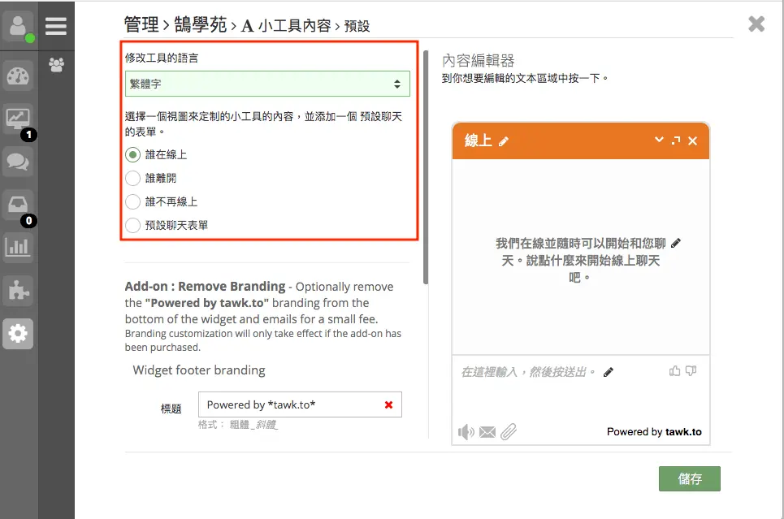Screen dimensions: 784x519
Task: Open the inbox tray icon in sidebar
Action: coord(18,205)
